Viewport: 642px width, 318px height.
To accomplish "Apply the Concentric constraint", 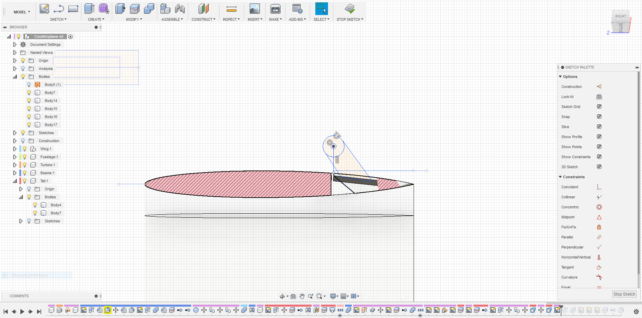I will (599, 207).
